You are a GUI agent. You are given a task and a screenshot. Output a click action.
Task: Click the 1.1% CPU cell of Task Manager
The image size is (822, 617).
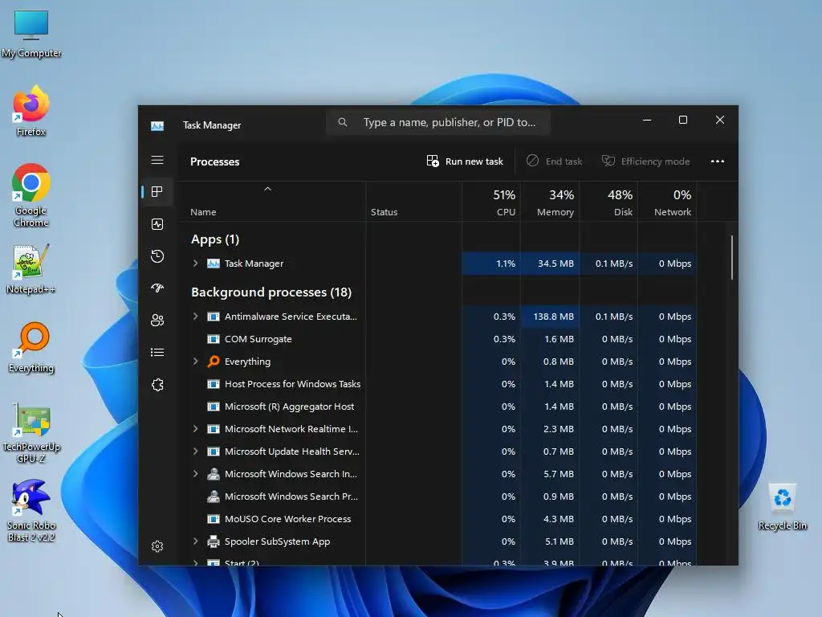[x=491, y=264]
